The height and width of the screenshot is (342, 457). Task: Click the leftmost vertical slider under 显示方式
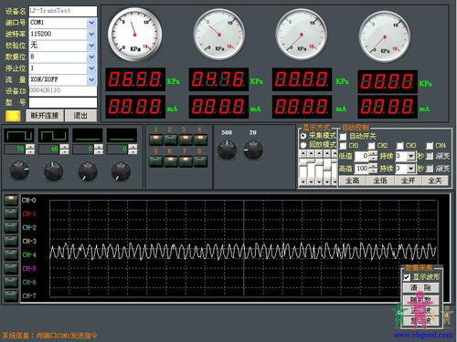tap(303, 168)
